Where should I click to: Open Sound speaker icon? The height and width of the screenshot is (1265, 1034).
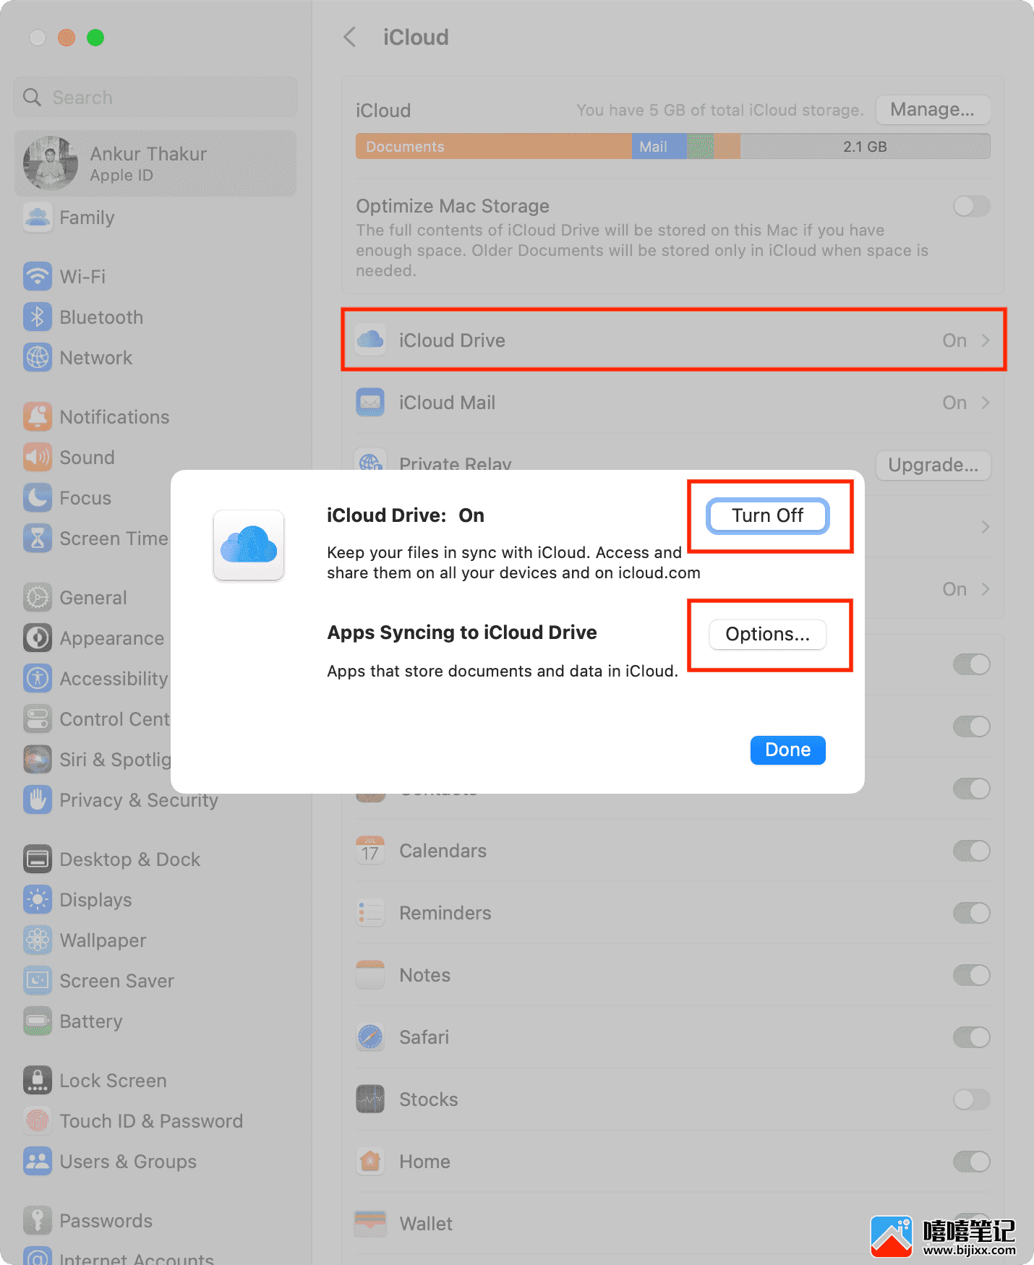coord(38,457)
